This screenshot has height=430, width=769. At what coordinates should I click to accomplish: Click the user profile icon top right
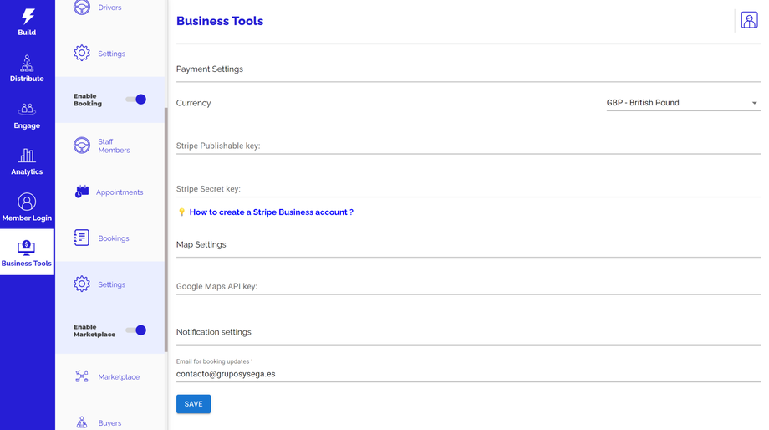pos(749,21)
